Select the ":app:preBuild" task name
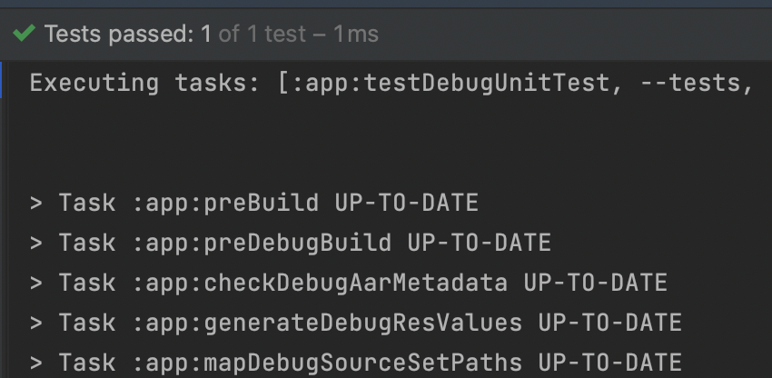Image resolution: width=772 pixels, height=378 pixels. click(x=226, y=203)
